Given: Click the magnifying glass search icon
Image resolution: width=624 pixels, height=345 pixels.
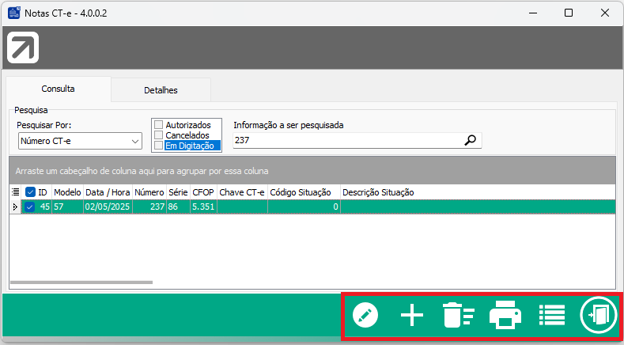Looking at the screenshot, I should point(471,141).
